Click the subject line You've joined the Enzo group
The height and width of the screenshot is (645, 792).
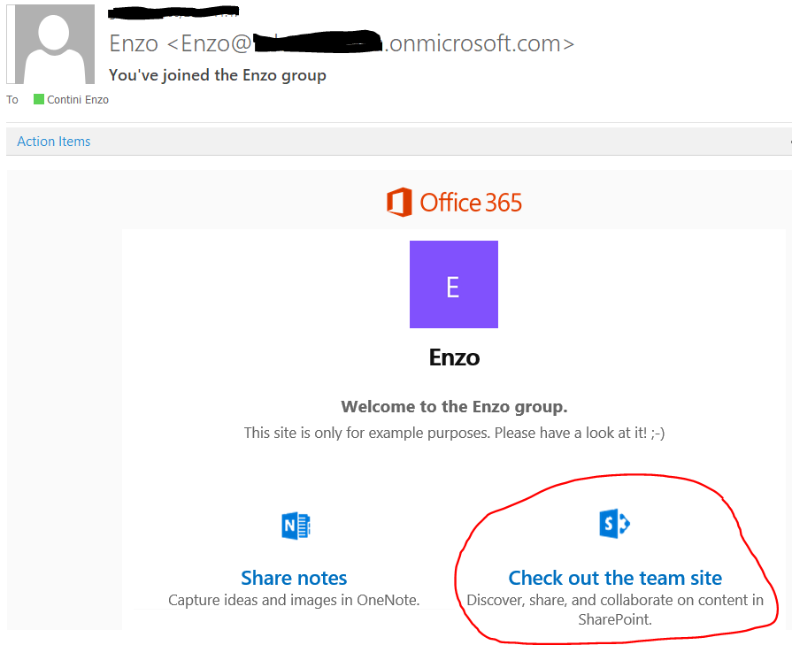(x=218, y=75)
